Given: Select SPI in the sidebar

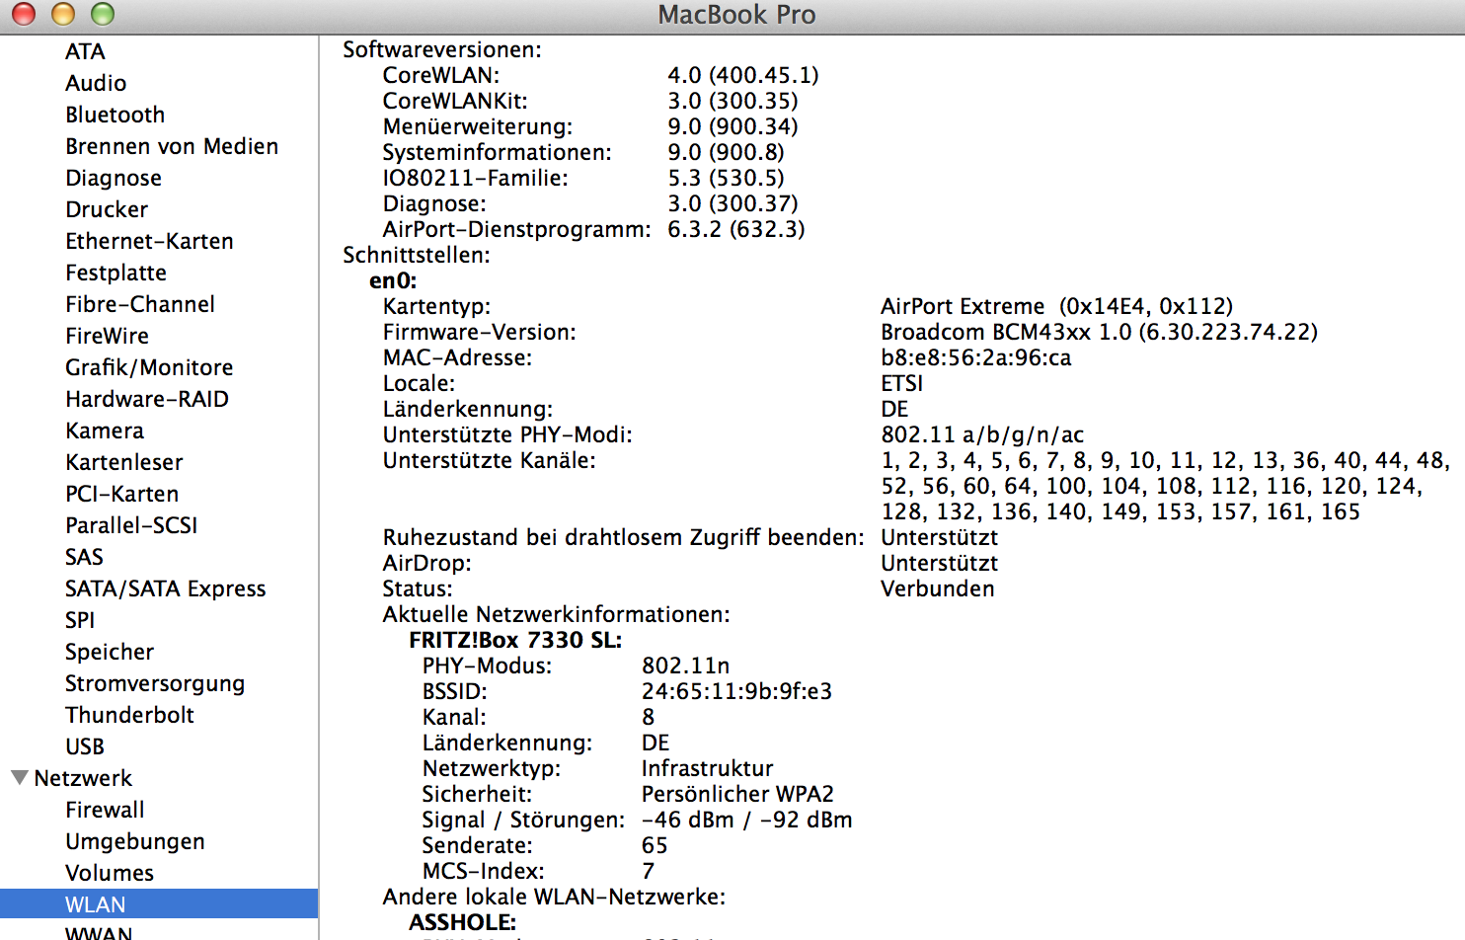Looking at the screenshot, I should 80,620.
